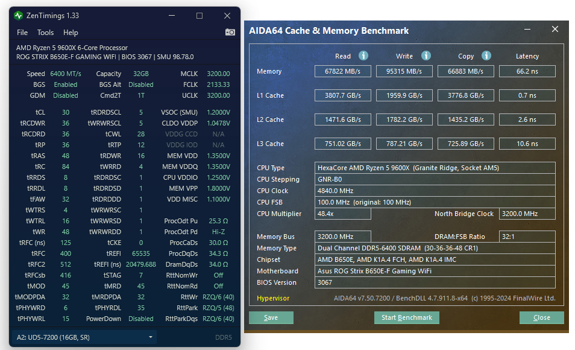Click the L2 Cache latency 2.6 ns field
This screenshot has height=350, width=575.
click(x=527, y=119)
